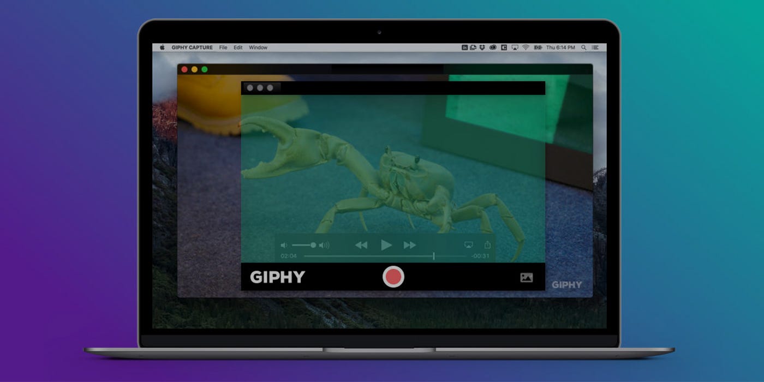This screenshot has width=764, height=382.
Task: Click the -00:31 remaining time label
Action: pos(480,256)
